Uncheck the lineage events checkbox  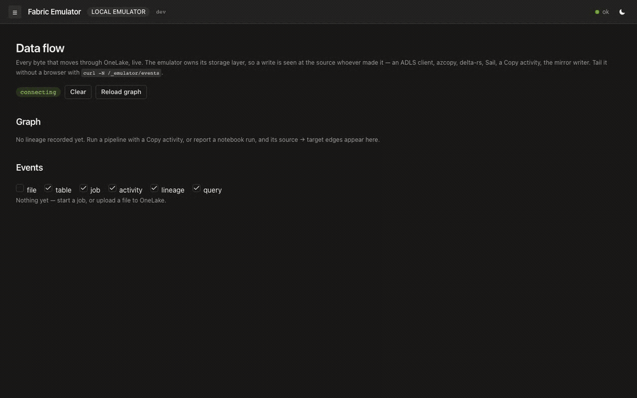(154, 188)
